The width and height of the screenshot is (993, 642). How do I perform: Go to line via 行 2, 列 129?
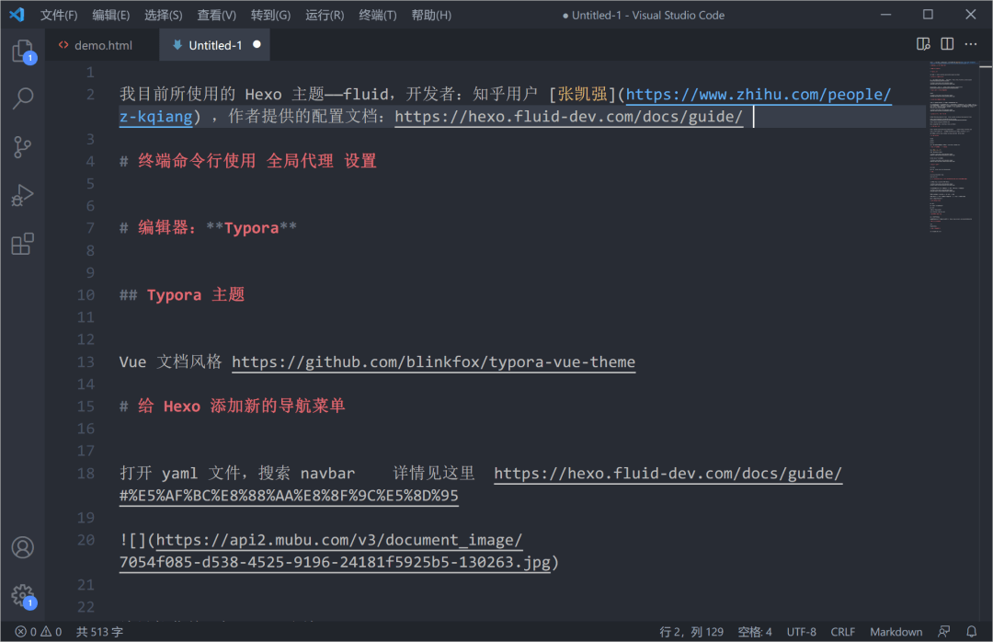(x=691, y=631)
